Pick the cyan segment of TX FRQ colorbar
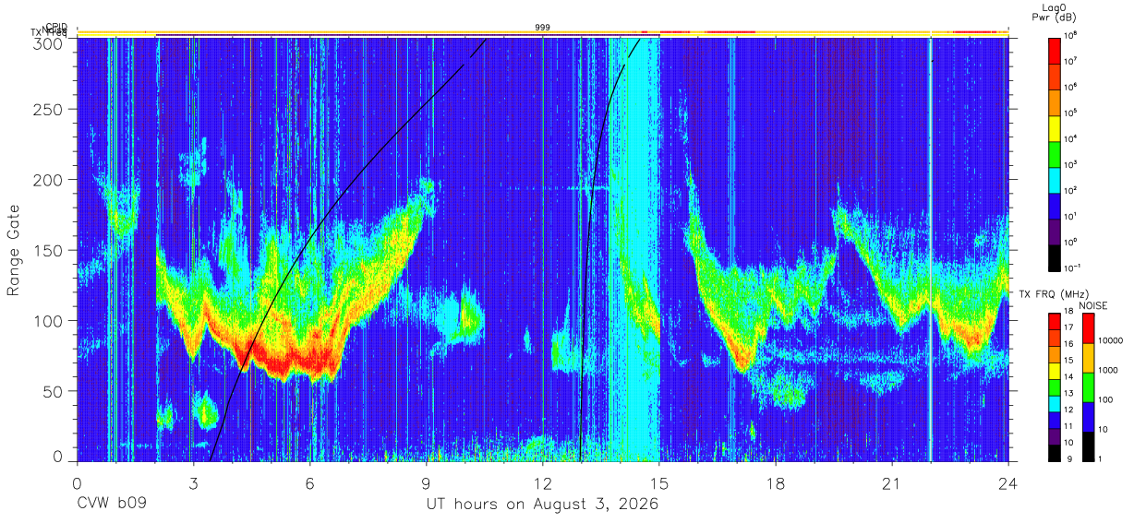 pyautogui.click(x=1056, y=403)
